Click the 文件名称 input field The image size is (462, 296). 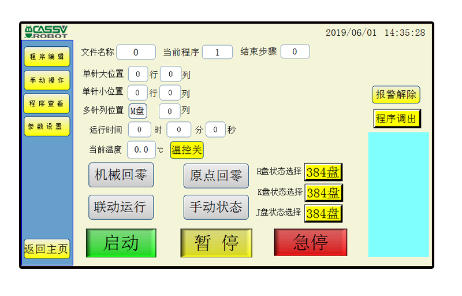point(136,52)
